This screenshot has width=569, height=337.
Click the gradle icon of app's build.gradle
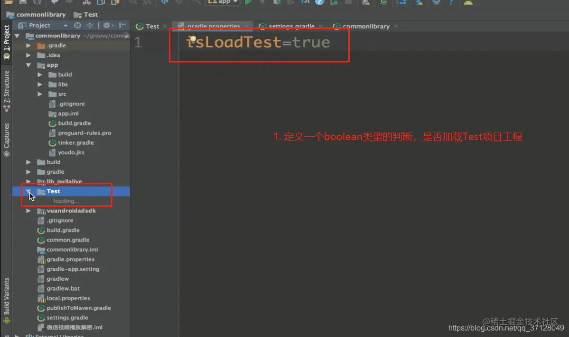click(x=52, y=124)
